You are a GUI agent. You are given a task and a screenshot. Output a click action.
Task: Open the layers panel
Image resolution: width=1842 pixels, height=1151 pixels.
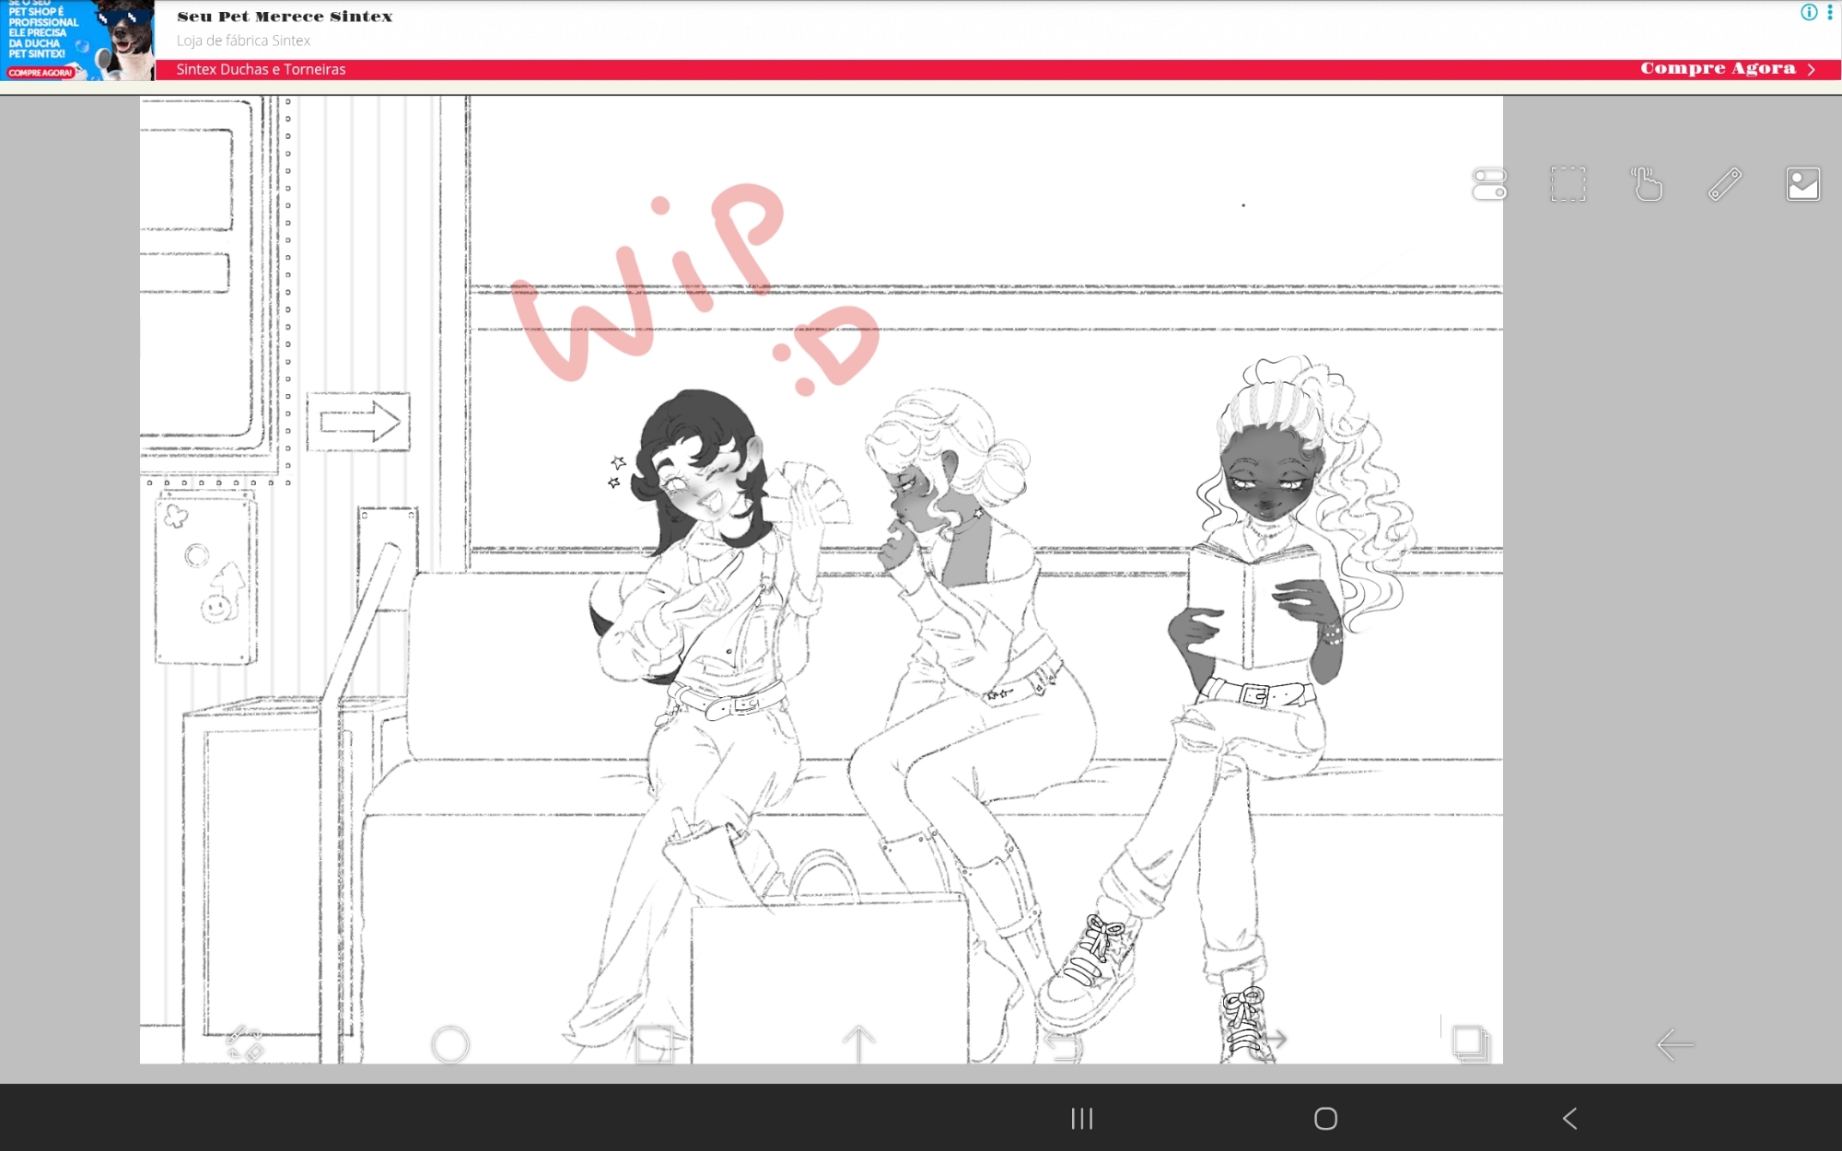tap(1470, 1044)
